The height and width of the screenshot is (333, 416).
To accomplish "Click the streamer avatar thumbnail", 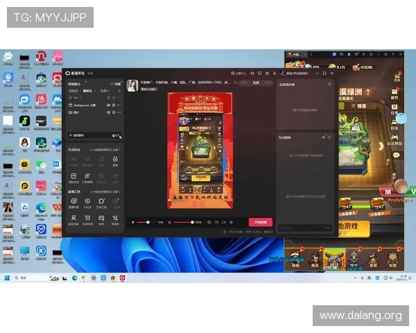I will pyautogui.click(x=131, y=85).
